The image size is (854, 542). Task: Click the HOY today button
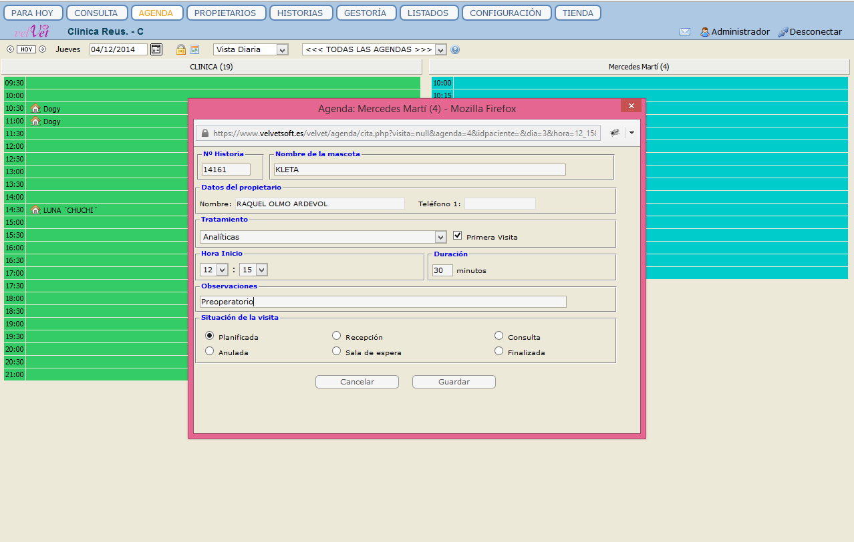point(26,49)
